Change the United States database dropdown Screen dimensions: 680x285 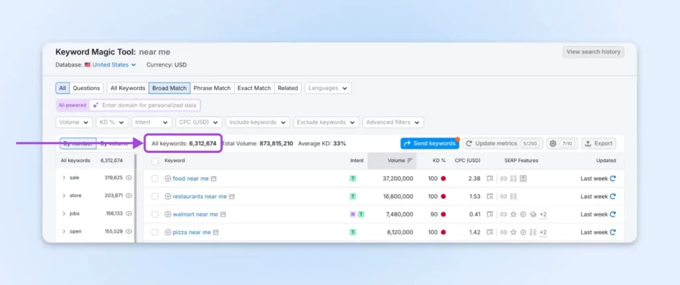click(x=114, y=64)
